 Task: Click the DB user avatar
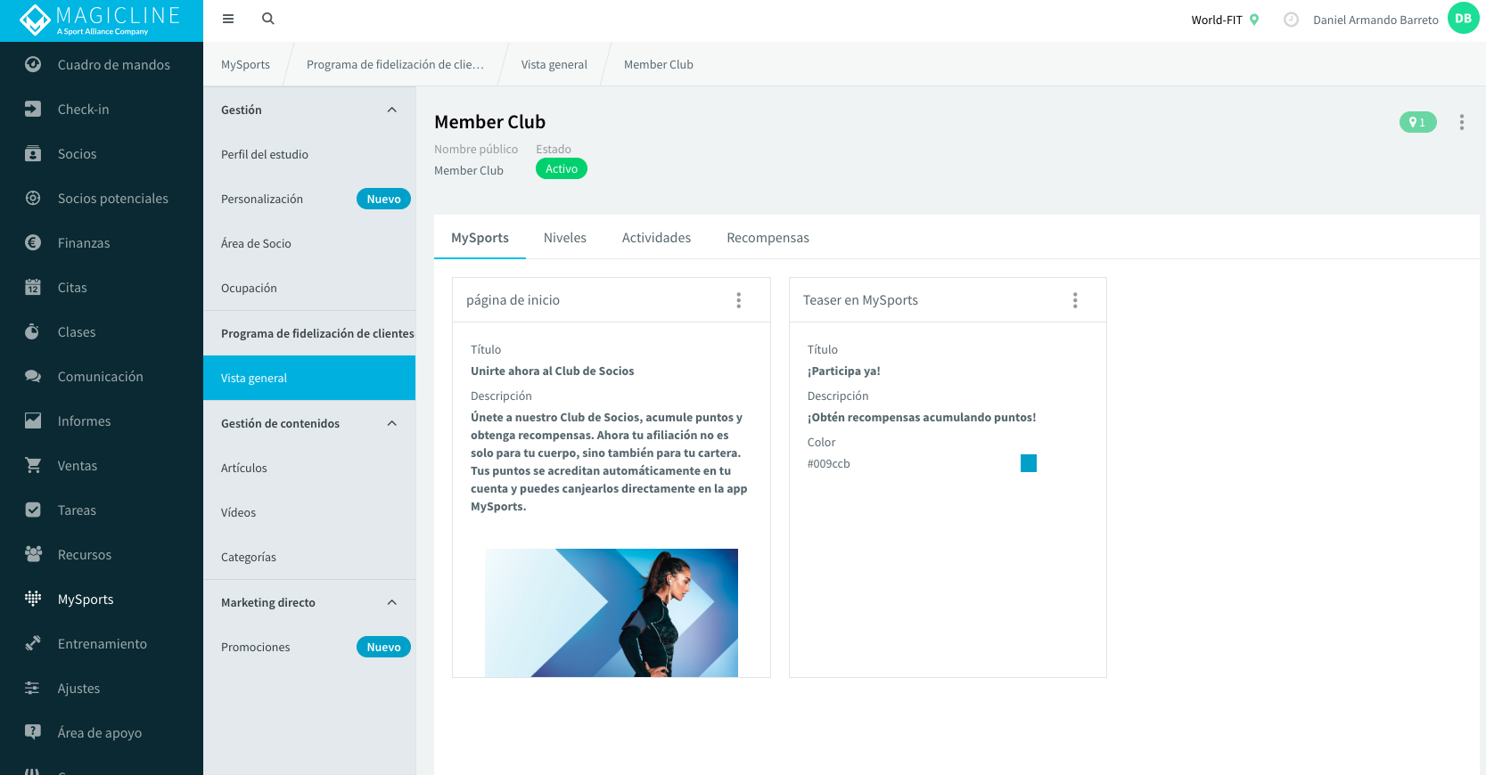pos(1463,19)
